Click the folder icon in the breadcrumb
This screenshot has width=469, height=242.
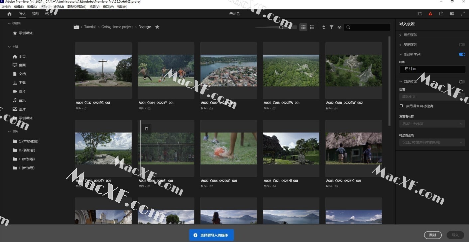pyautogui.click(x=76, y=27)
